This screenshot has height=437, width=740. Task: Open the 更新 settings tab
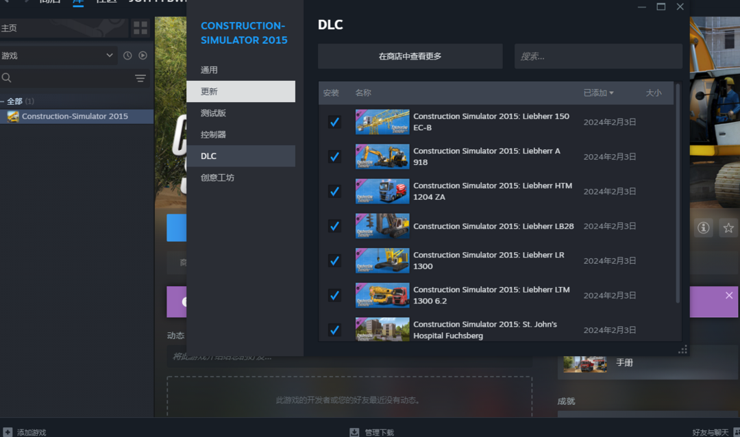pos(241,92)
